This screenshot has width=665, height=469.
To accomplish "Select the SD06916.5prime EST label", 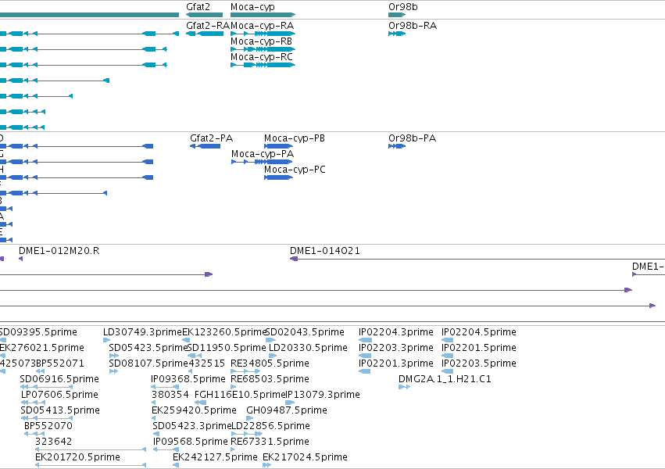I will tap(59, 379).
